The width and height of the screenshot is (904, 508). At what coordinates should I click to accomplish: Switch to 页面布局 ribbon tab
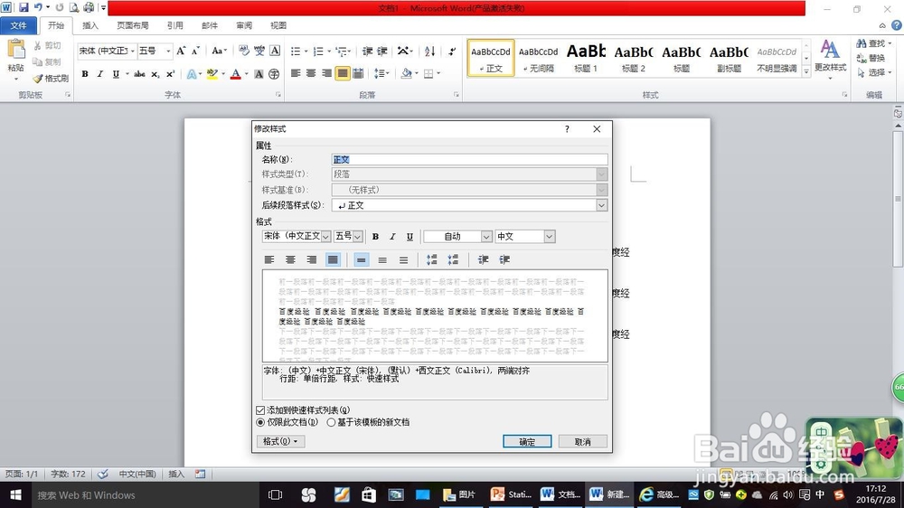[133, 25]
